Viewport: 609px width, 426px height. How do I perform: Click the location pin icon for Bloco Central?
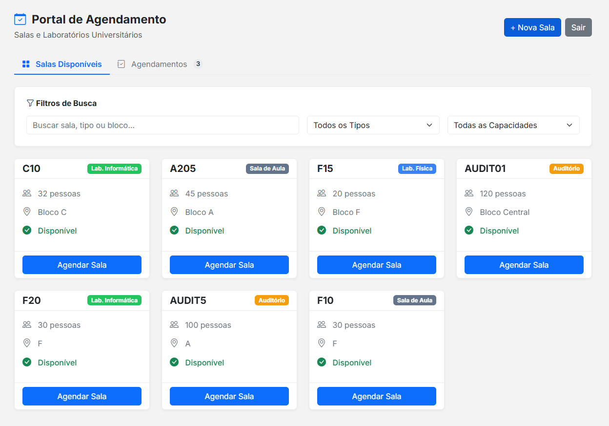point(469,212)
